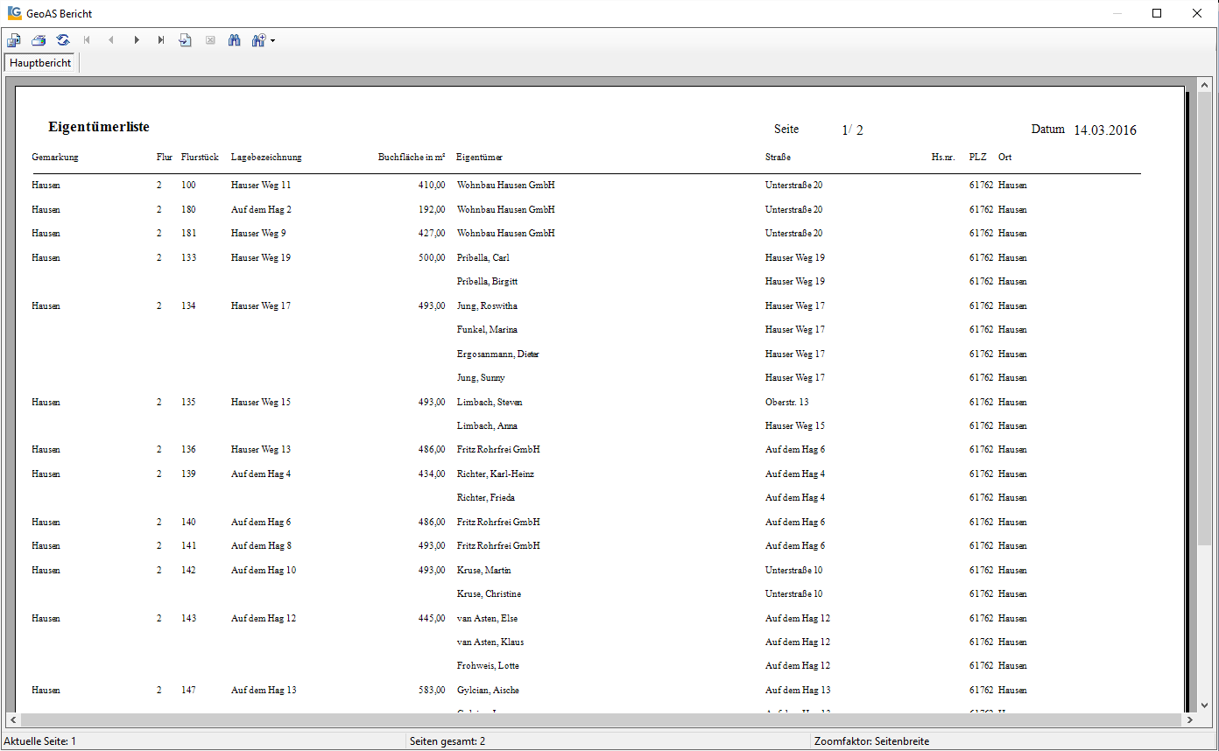
Task: Click the horizontal scrollbar left arrow
Action: tap(12, 719)
